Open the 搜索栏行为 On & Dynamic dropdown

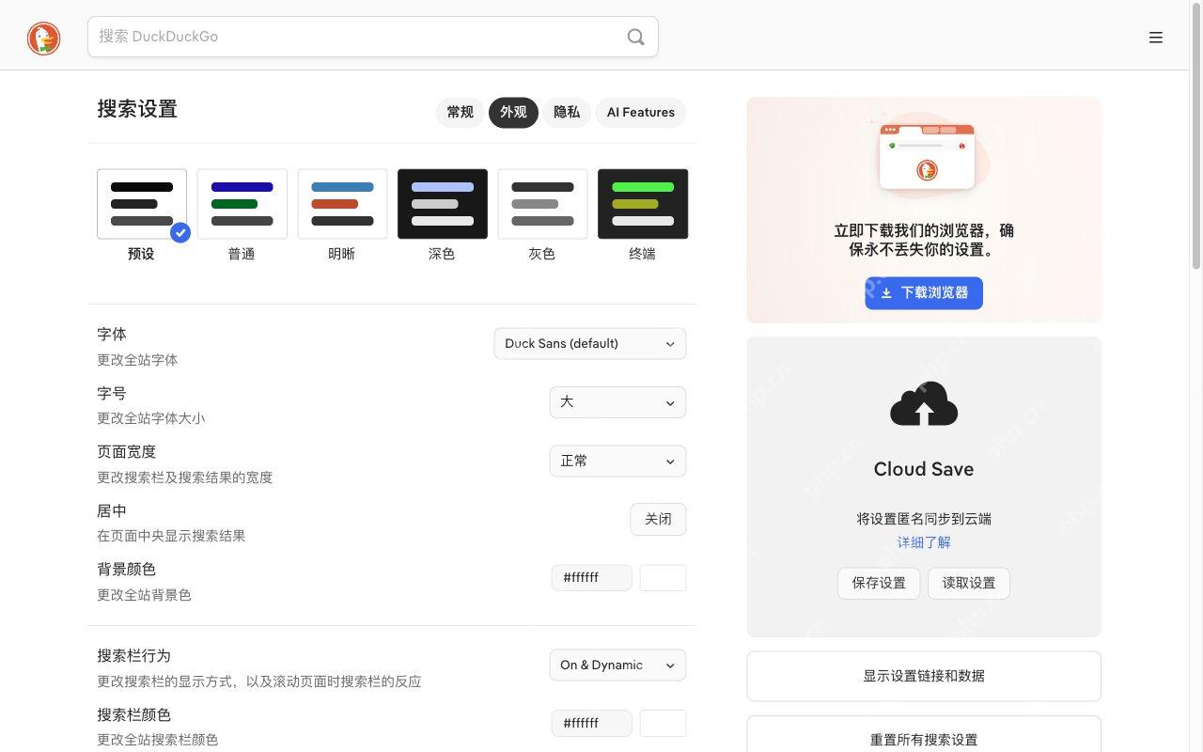coord(617,666)
